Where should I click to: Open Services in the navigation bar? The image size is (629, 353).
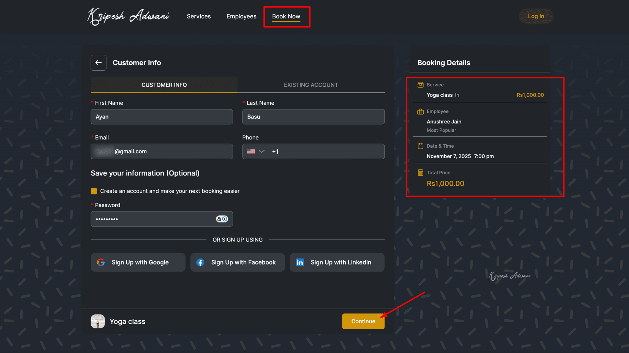(199, 16)
